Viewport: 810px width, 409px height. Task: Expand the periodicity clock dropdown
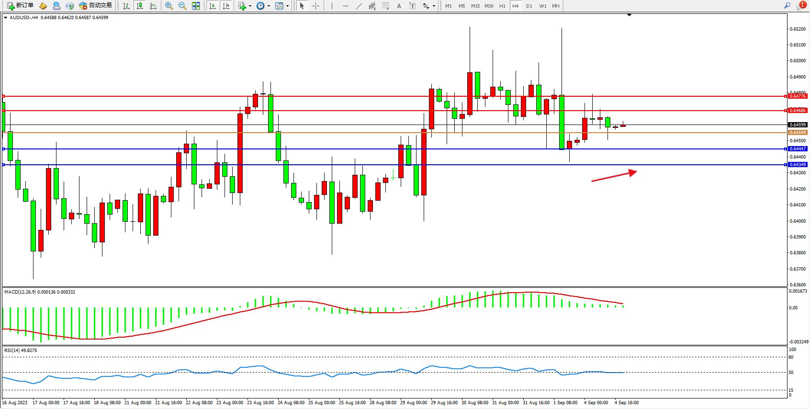pyautogui.click(x=269, y=6)
